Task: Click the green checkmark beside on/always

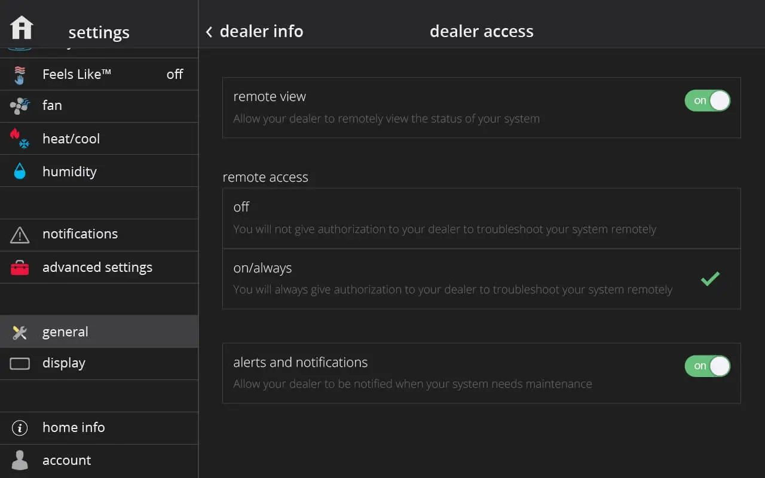Action: [710, 278]
